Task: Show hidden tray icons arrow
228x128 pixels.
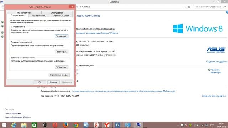Action: click(178, 125)
